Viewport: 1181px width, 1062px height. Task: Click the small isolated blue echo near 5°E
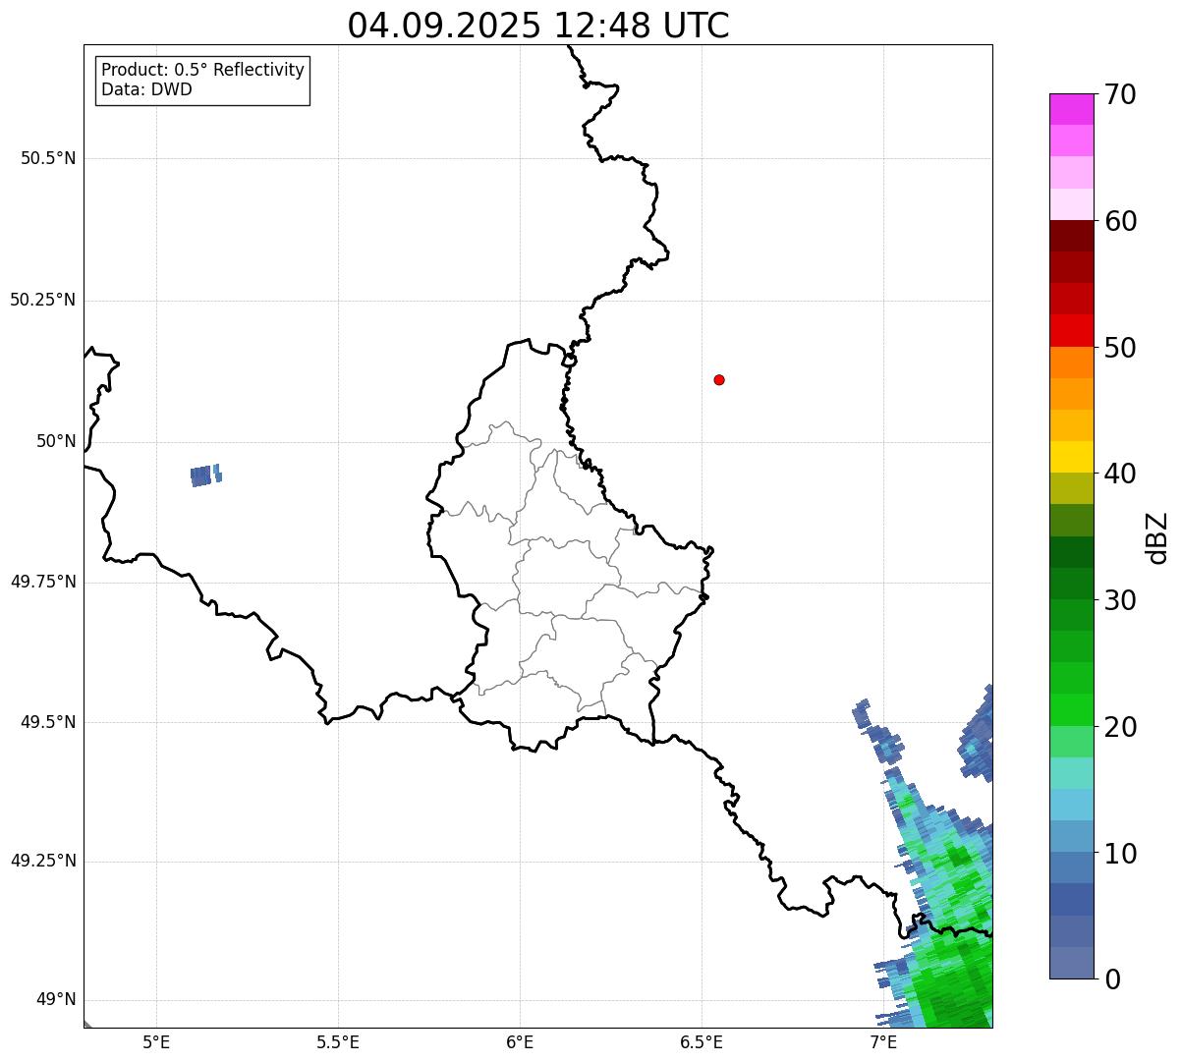[x=205, y=475]
